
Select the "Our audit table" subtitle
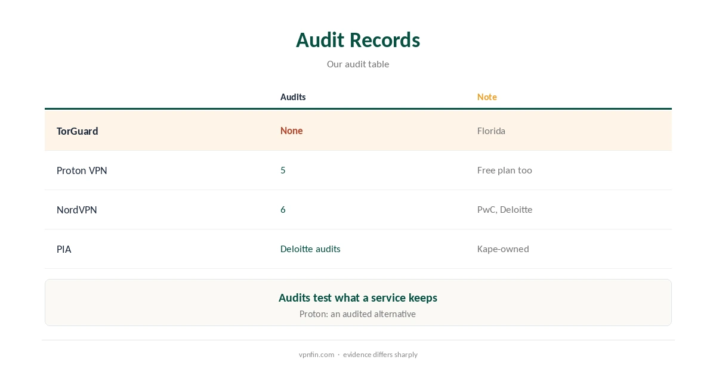(358, 64)
